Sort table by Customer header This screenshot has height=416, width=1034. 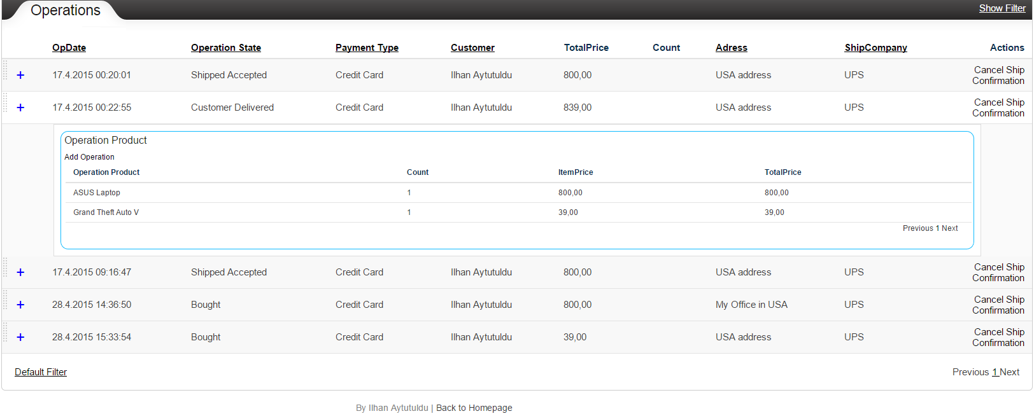coord(472,48)
